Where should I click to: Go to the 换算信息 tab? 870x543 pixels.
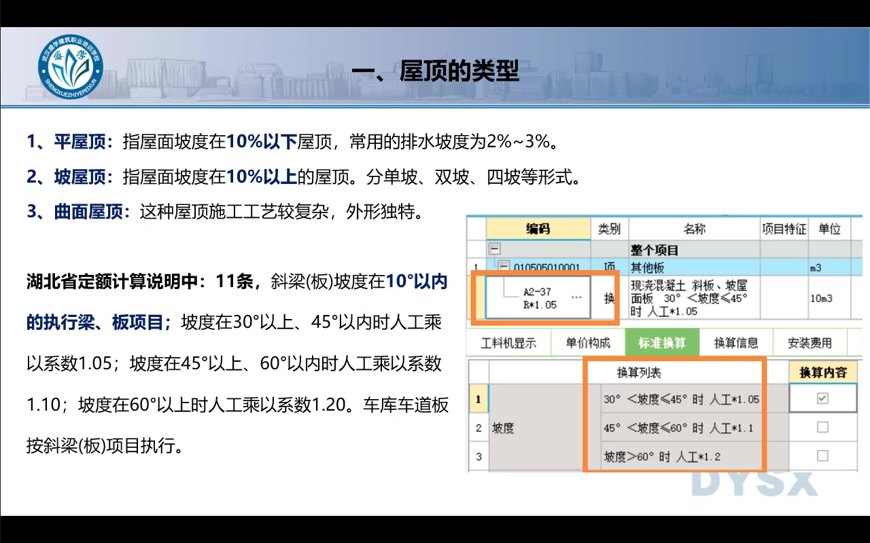click(x=736, y=343)
